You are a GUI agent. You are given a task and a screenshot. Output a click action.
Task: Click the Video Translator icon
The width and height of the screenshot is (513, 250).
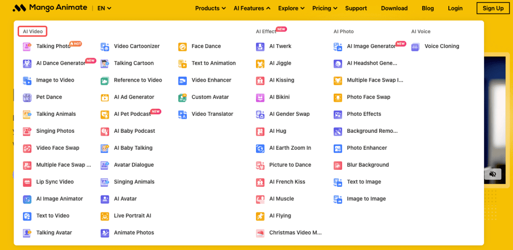pyautogui.click(x=182, y=114)
